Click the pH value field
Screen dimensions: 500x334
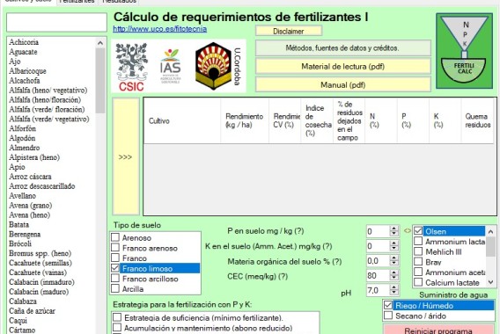click(378, 290)
